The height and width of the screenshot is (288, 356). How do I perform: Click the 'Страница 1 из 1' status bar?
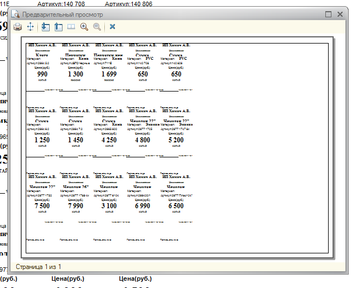pyautogui.click(x=39, y=267)
